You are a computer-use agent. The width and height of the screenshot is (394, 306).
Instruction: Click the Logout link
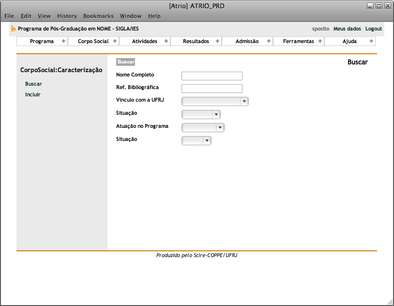coord(374,29)
